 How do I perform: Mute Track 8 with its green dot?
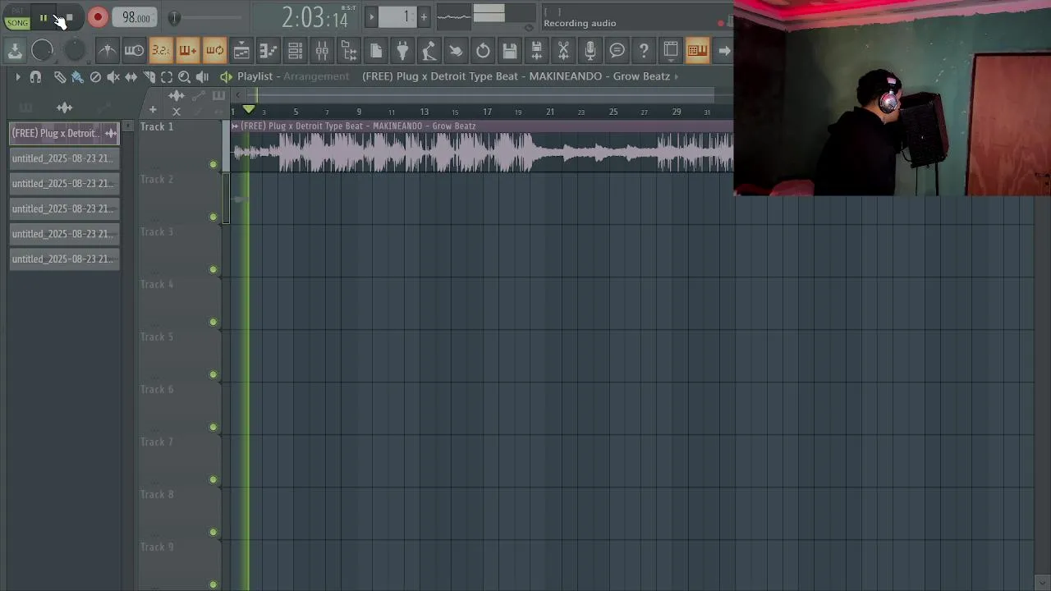point(213,533)
